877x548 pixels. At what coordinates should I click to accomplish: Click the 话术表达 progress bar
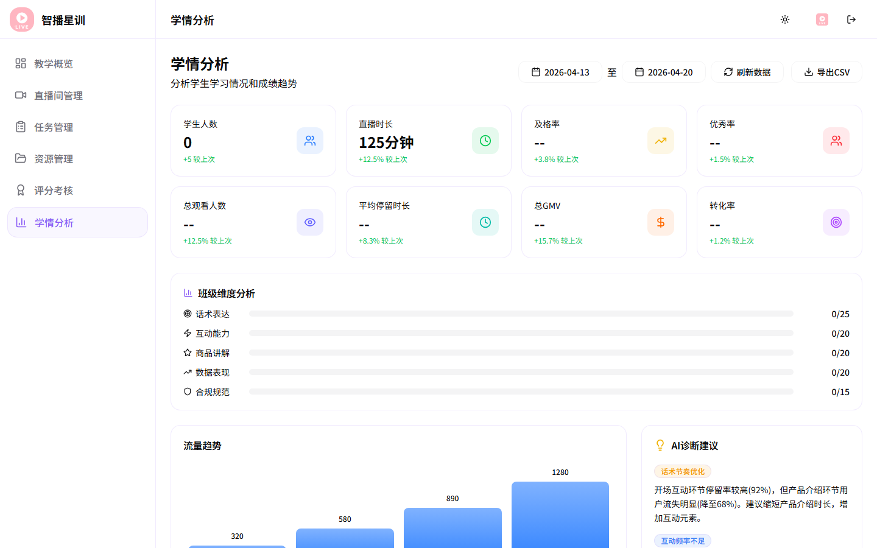coord(521,314)
